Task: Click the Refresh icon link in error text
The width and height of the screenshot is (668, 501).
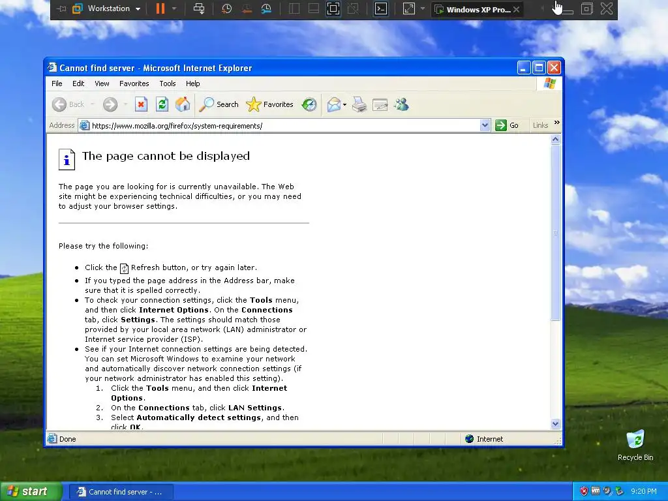Action: pos(124,268)
